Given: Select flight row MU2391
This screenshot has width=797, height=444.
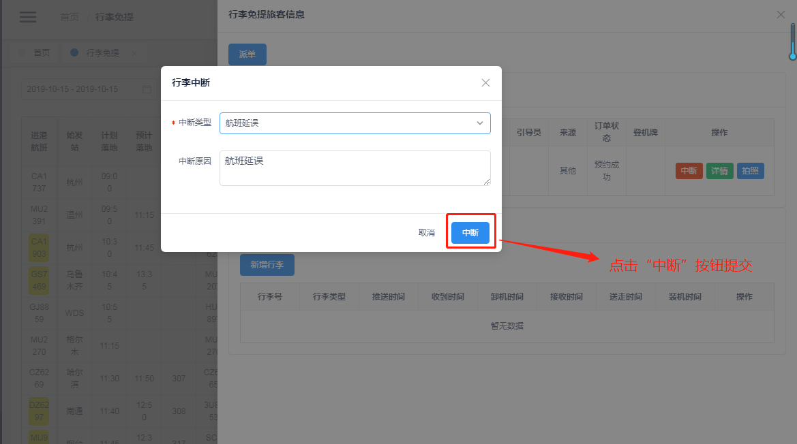Looking at the screenshot, I should [39, 215].
